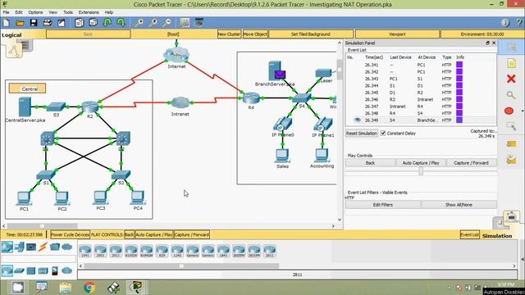Open CentralServer.pka device
Screen dimensions: 525x295
coord(25,107)
